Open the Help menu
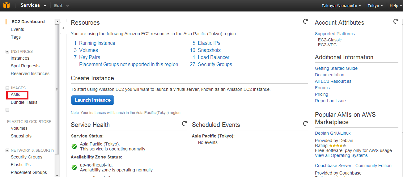Viewport: 403px width, 177px height. coord(395,6)
